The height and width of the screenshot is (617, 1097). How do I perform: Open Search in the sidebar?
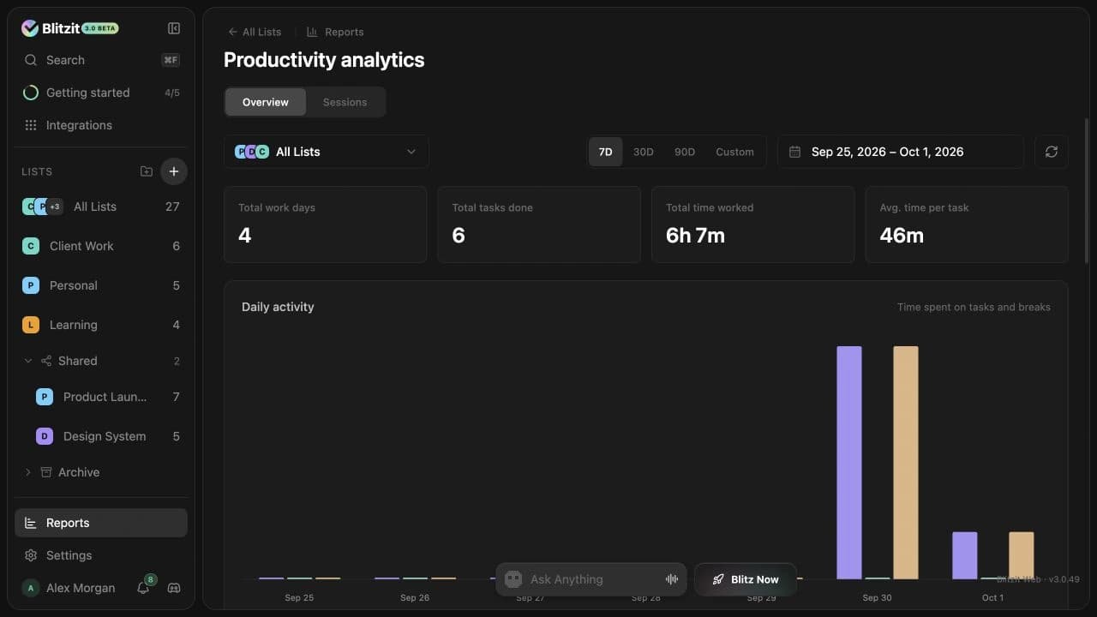pos(101,60)
